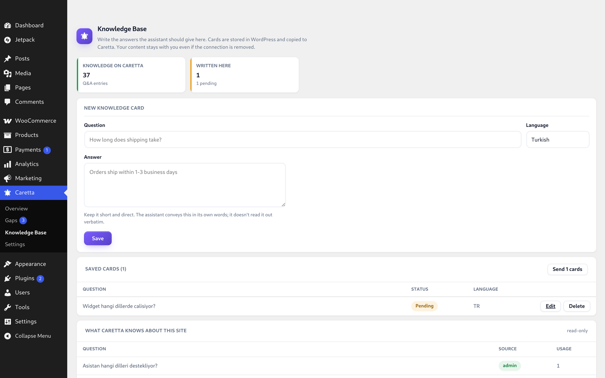This screenshot has width=605, height=378.
Task: Select the Knowledge Base submenu item
Action: [x=26, y=232]
